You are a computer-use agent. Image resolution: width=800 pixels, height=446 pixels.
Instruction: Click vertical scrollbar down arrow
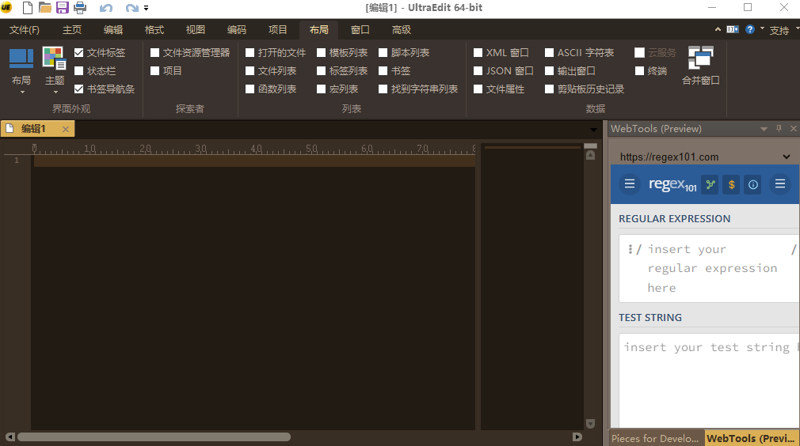[x=590, y=424]
